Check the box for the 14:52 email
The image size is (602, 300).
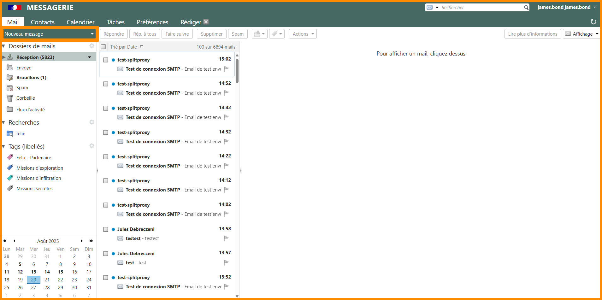pos(106,84)
